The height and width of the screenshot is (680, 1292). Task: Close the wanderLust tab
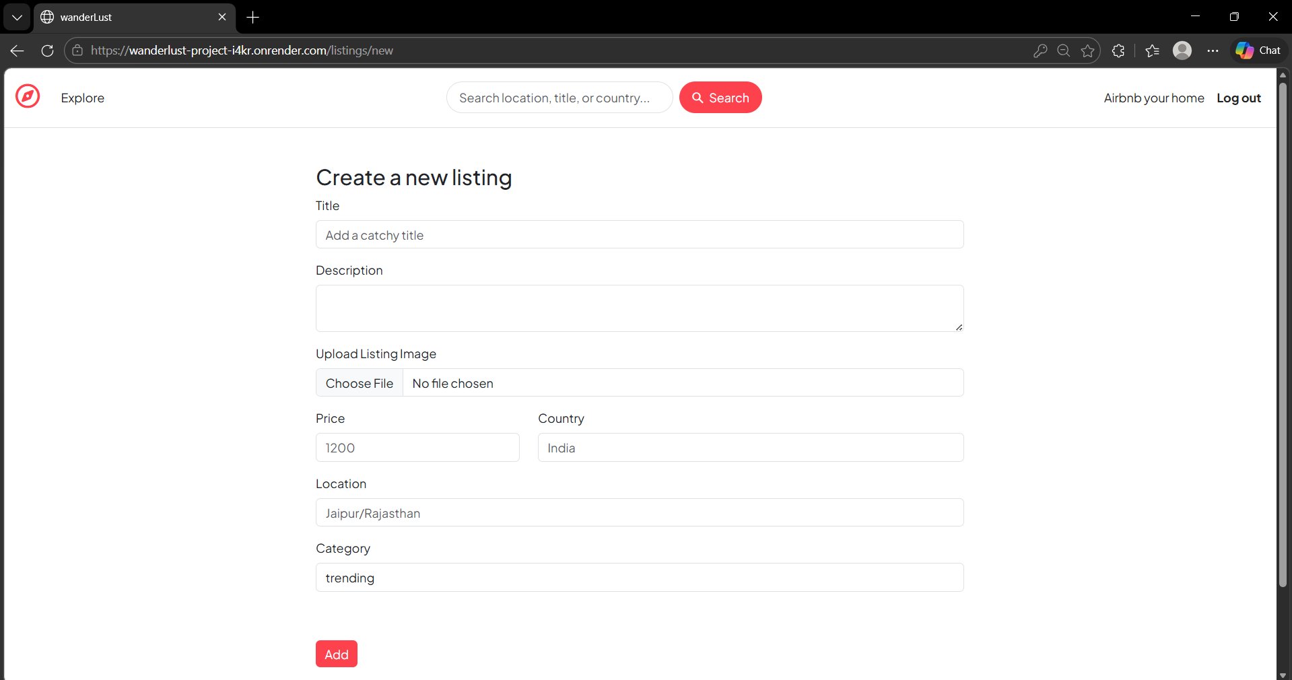[222, 17]
